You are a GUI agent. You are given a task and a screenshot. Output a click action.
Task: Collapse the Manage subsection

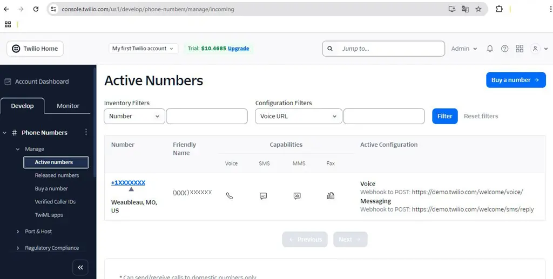point(18,149)
